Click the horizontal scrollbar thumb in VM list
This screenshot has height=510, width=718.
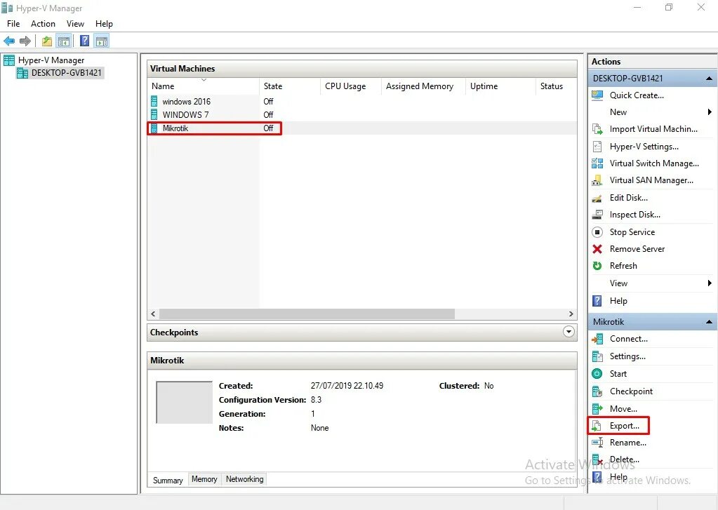(307, 314)
